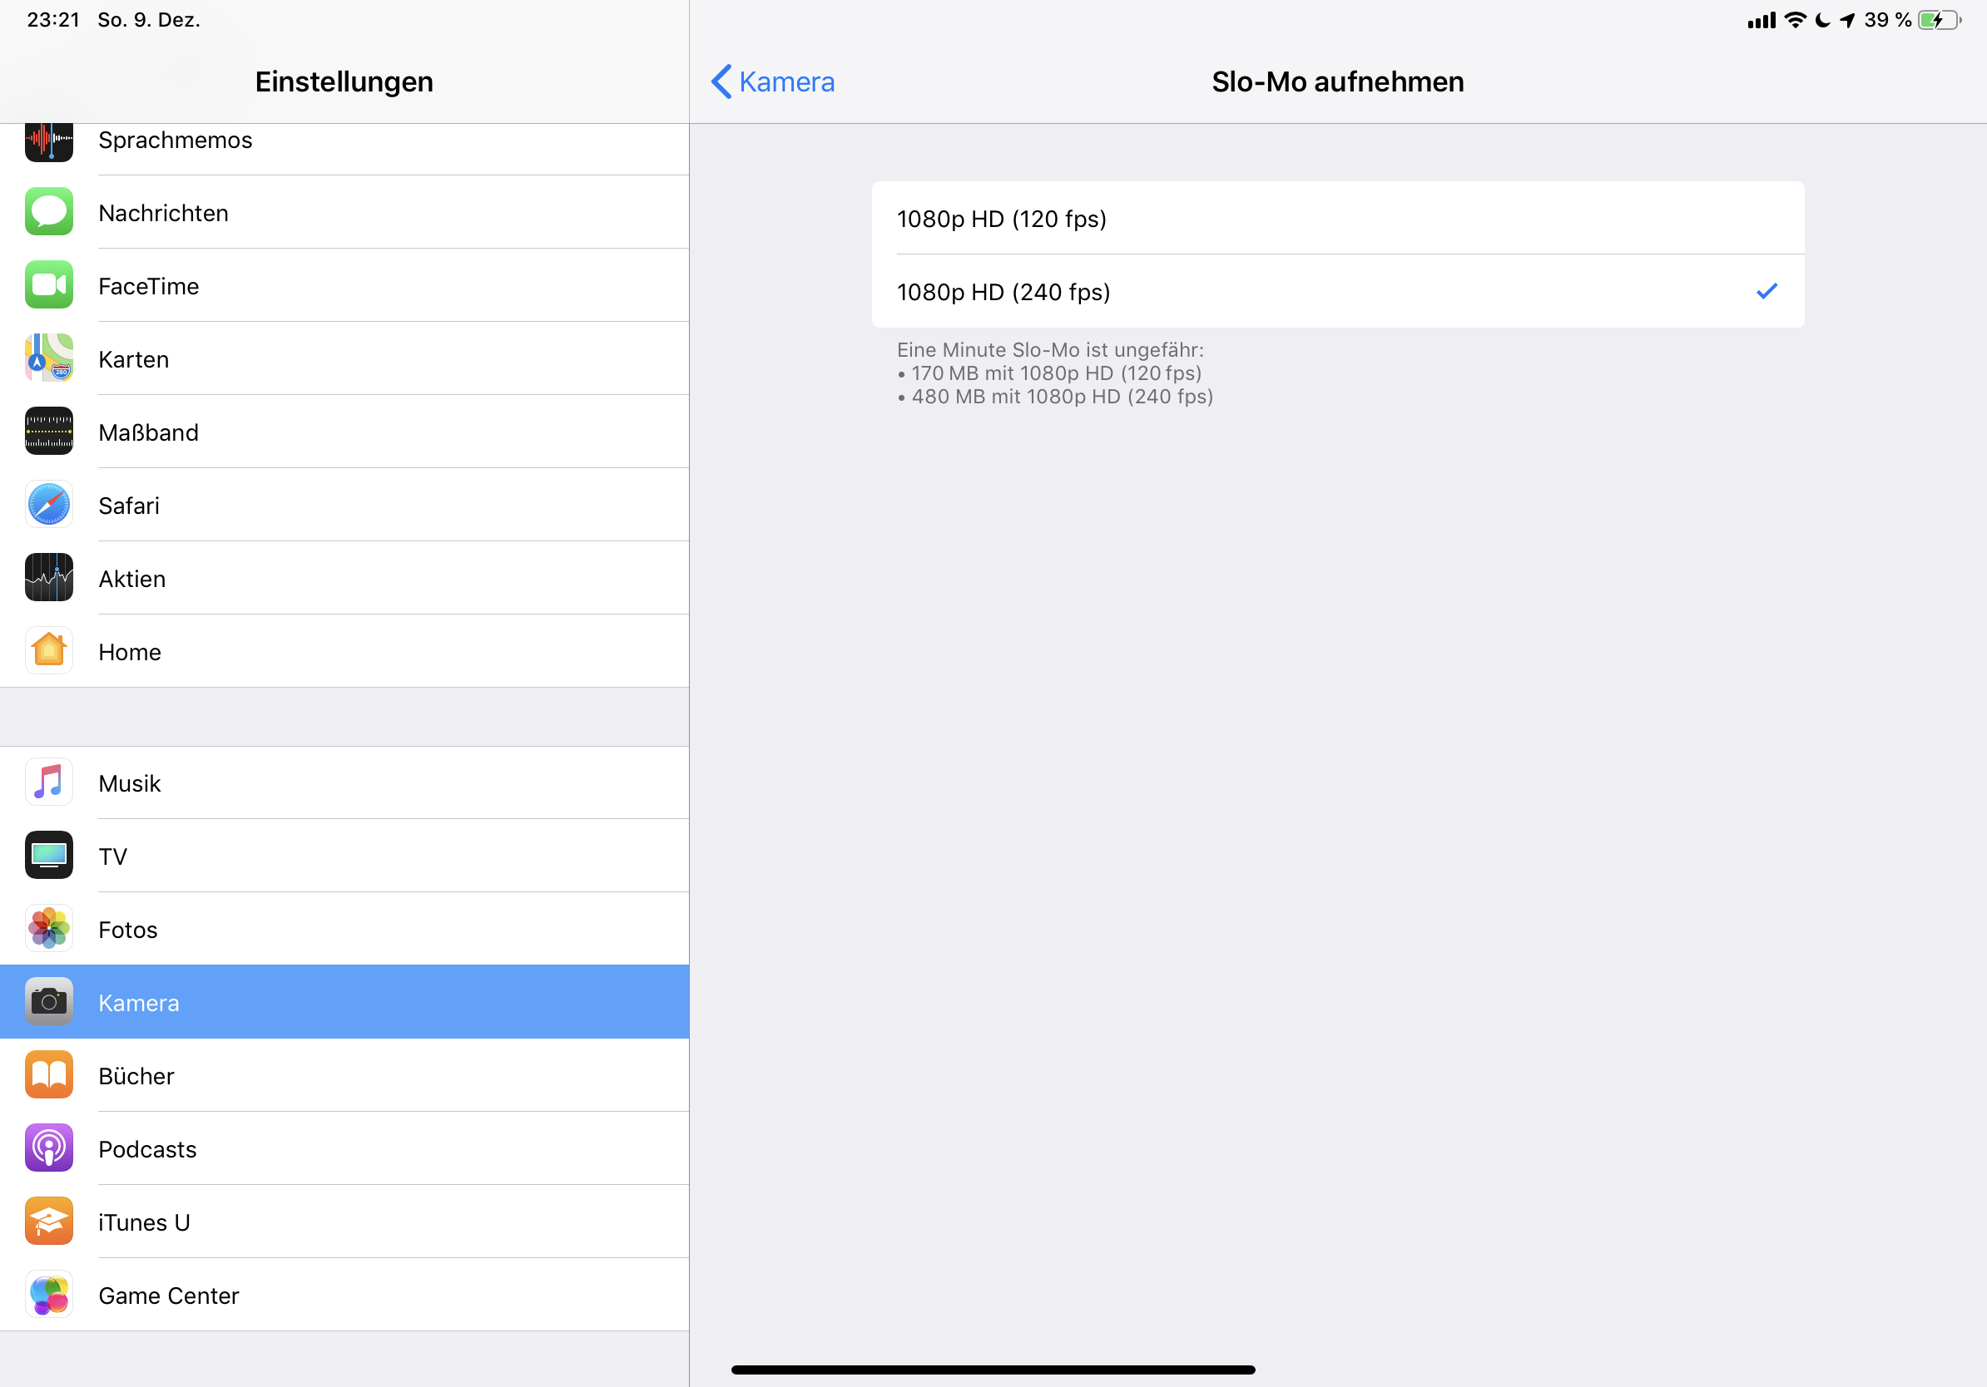Screen dimensions: 1987x1387
Task: Tap the Home house icon
Action: [48, 651]
